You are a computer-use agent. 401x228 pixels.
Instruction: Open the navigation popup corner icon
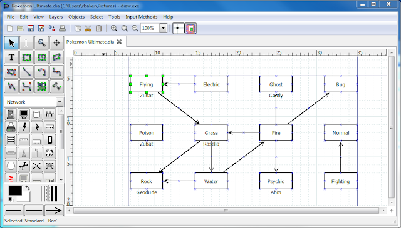tap(392, 211)
